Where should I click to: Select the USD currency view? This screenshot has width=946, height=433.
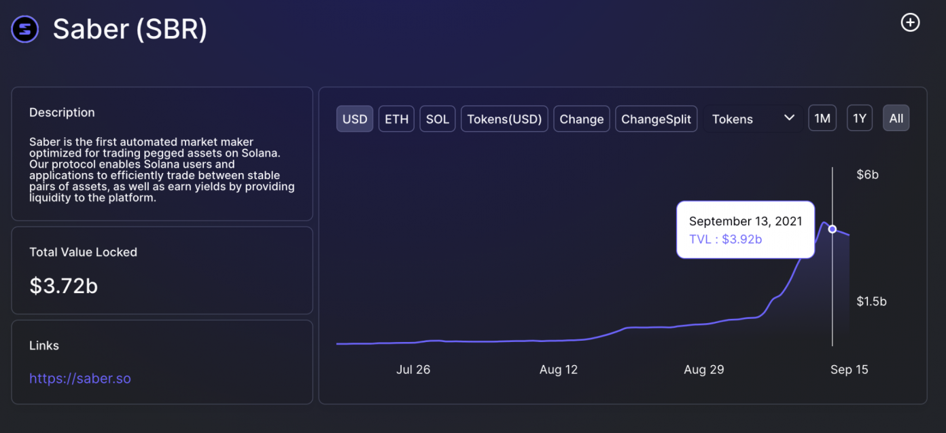[354, 118]
